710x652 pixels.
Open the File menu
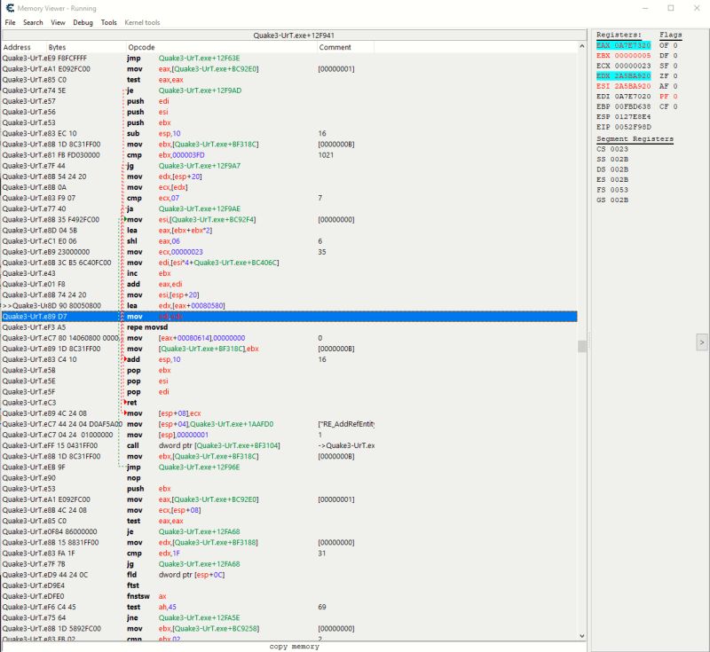point(9,22)
